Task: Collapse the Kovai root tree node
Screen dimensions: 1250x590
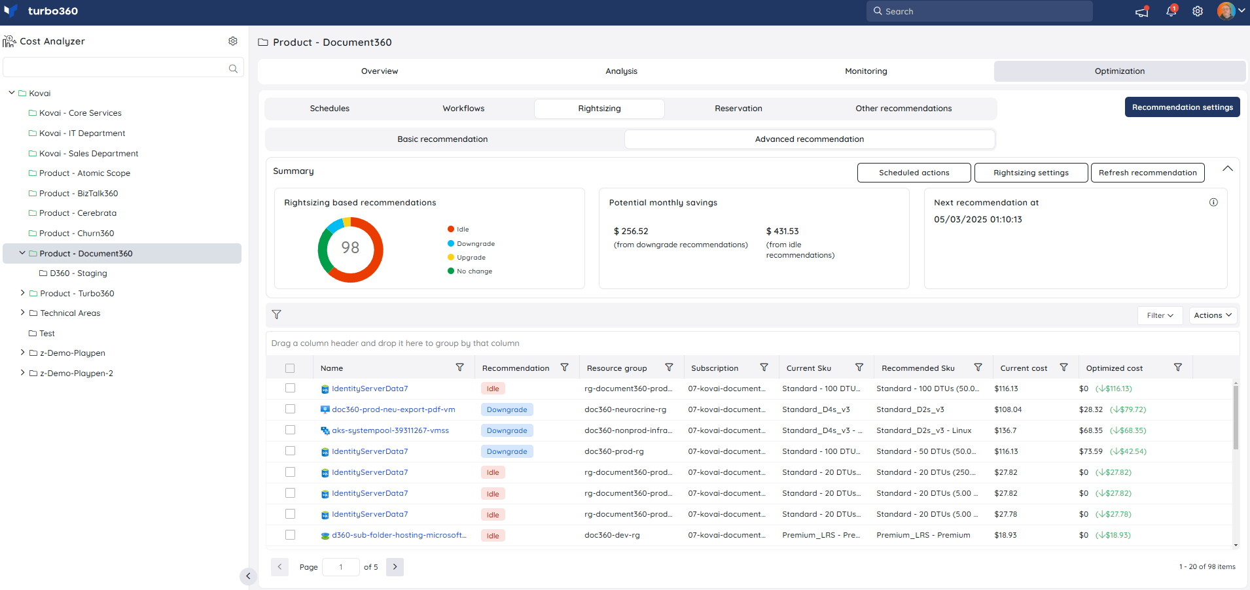Action: point(12,93)
